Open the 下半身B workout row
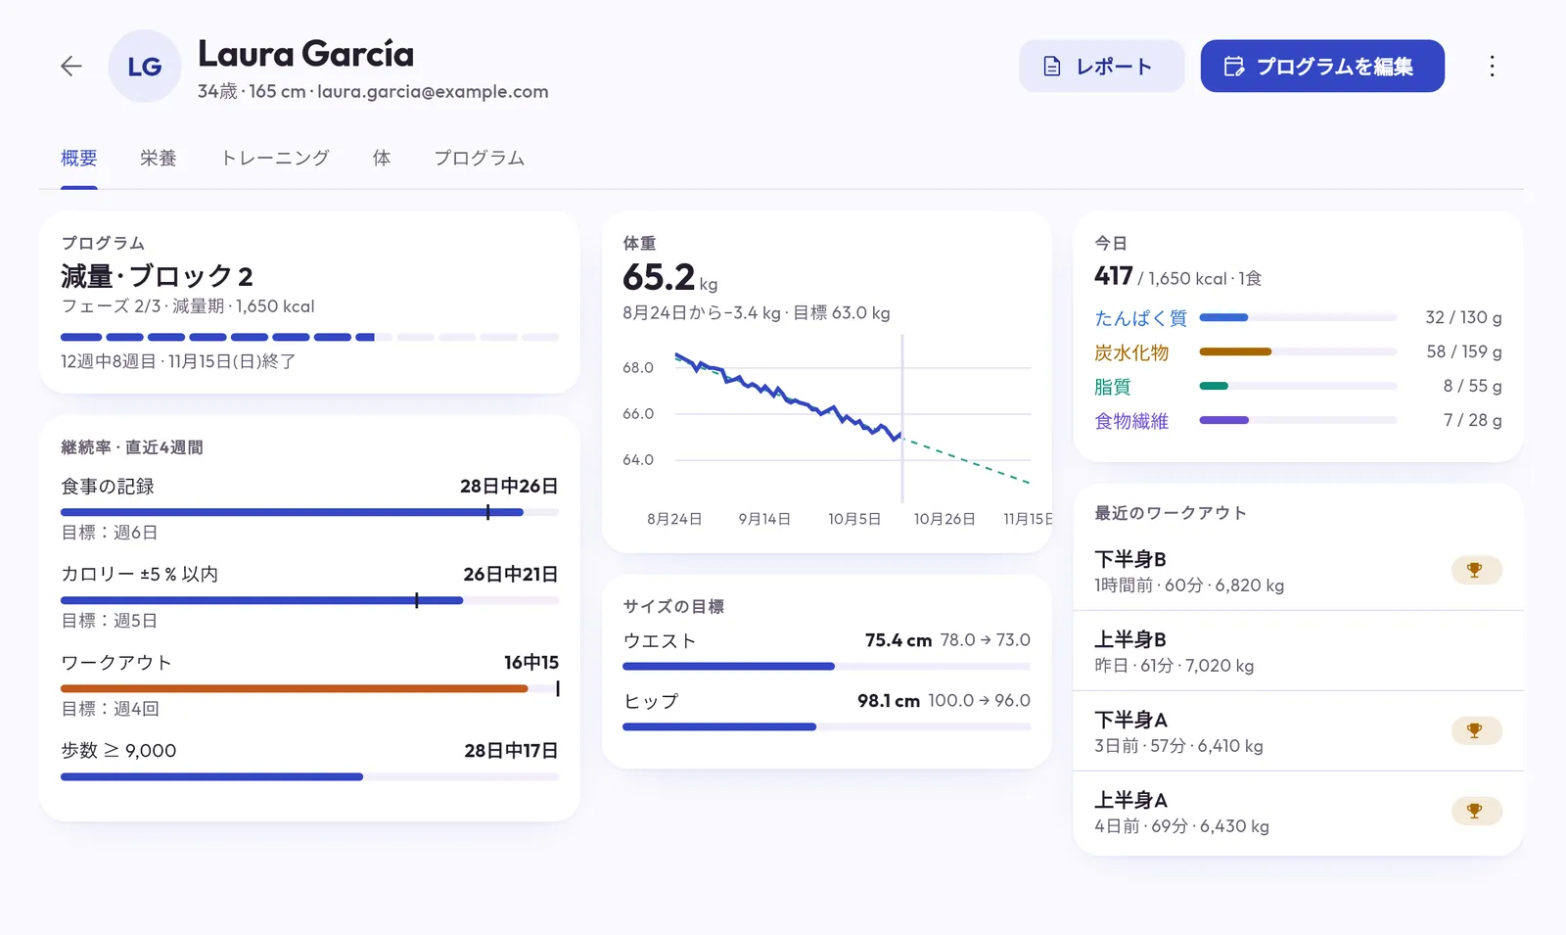Screen dimensions: 1566x935 pos(1298,571)
